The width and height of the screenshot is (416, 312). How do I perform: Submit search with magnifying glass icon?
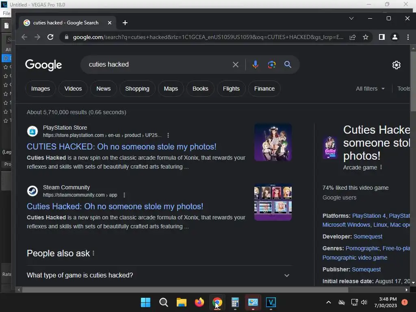[x=288, y=65]
